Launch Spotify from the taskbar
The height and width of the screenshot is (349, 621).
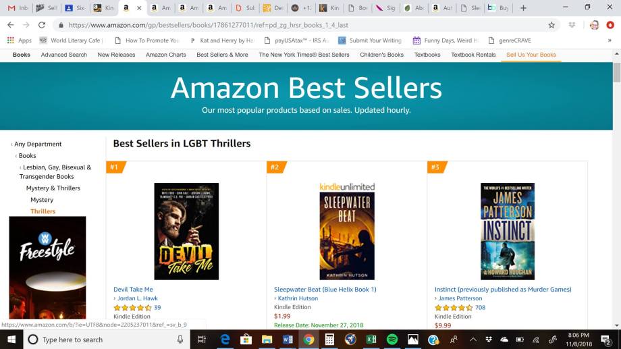coord(392,340)
